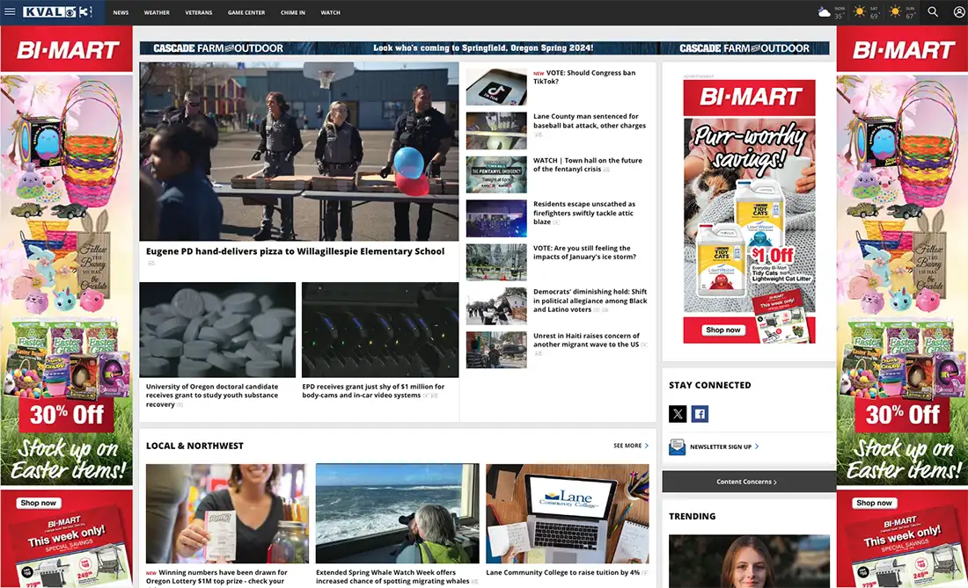Screen dimensions: 968x588
Task: Click Sunday's sunny forecast icon
Action: coord(895,11)
